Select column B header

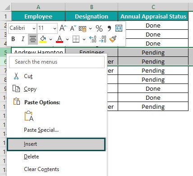click(x=92, y=7)
